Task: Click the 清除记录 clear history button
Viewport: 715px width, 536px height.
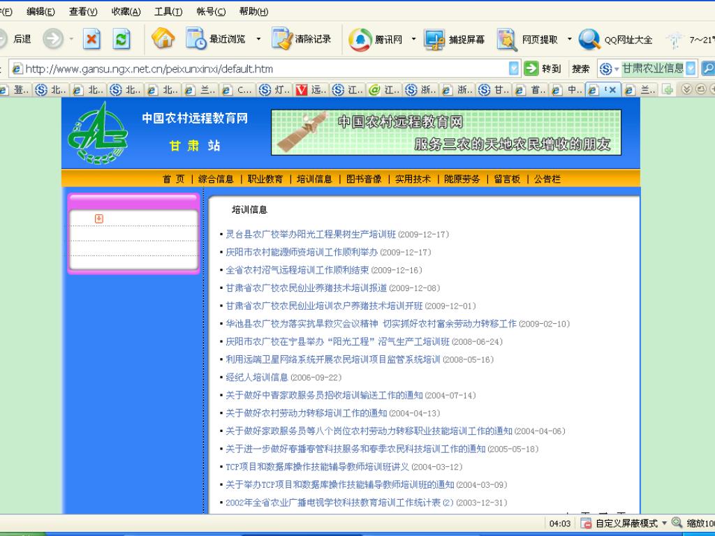Action: pyautogui.click(x=301, y=39)
